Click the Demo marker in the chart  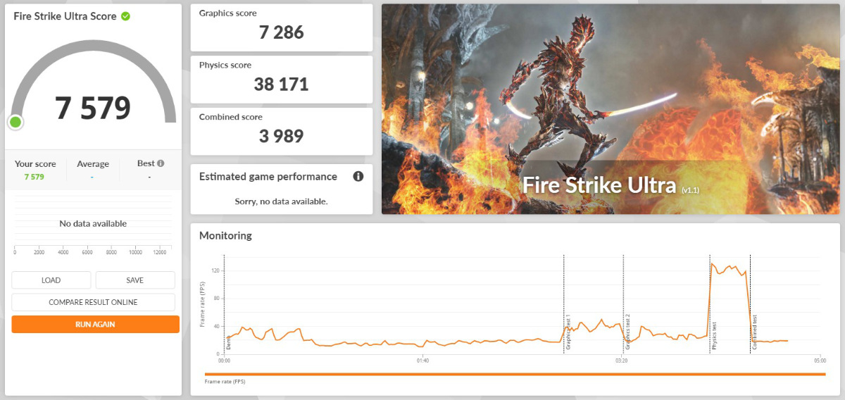[x=225, y=304]
